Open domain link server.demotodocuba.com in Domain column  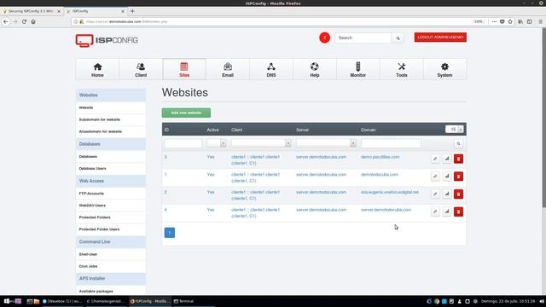point(386,210)
